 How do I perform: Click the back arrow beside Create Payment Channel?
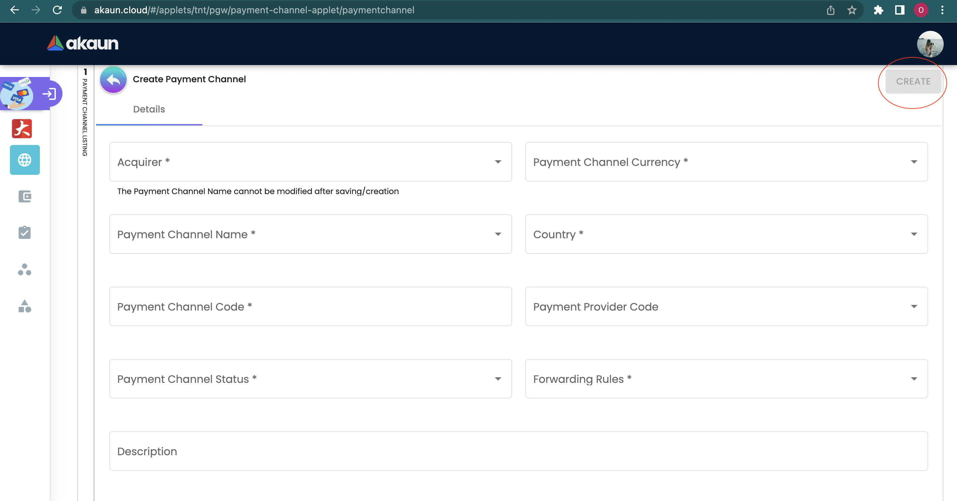click(113, 80)
